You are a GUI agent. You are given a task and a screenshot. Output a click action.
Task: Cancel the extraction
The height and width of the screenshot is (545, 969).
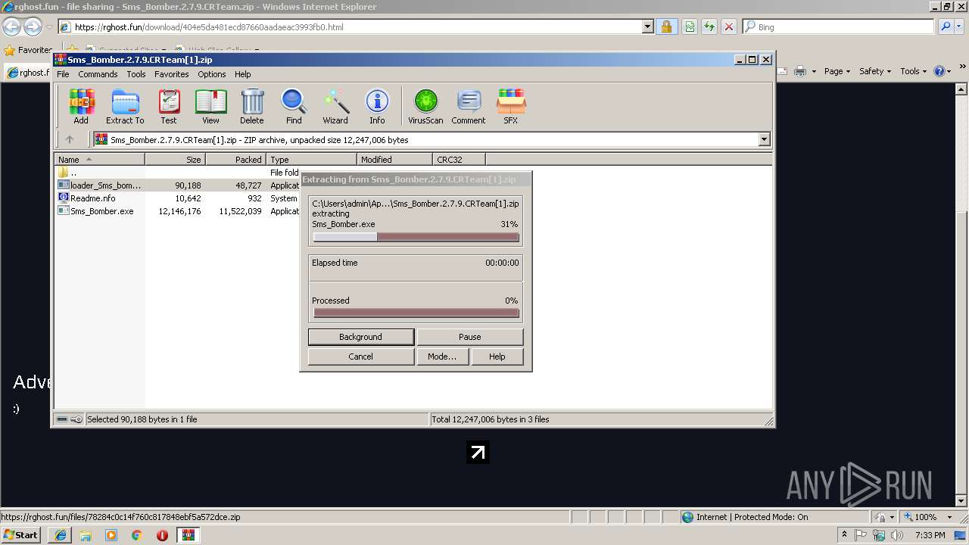[360, 357]
